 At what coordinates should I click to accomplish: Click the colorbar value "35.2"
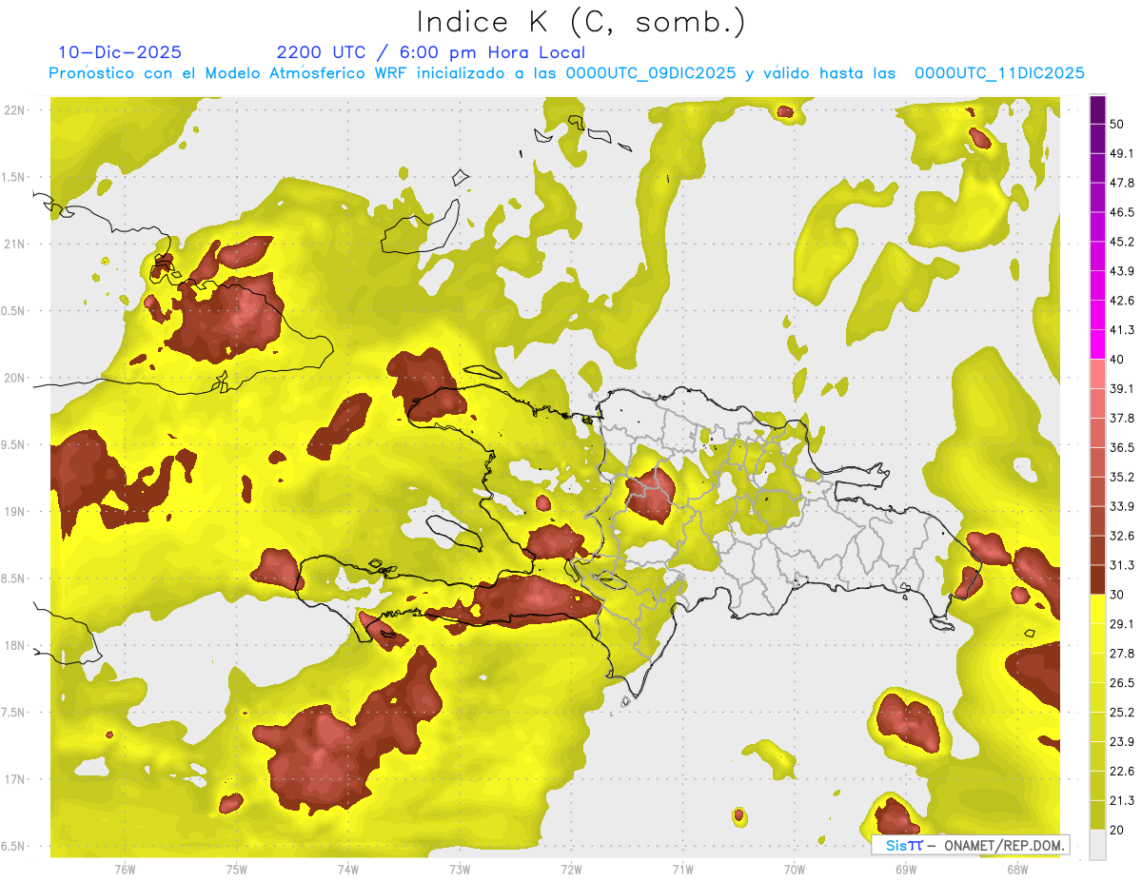click(1122, 477)
